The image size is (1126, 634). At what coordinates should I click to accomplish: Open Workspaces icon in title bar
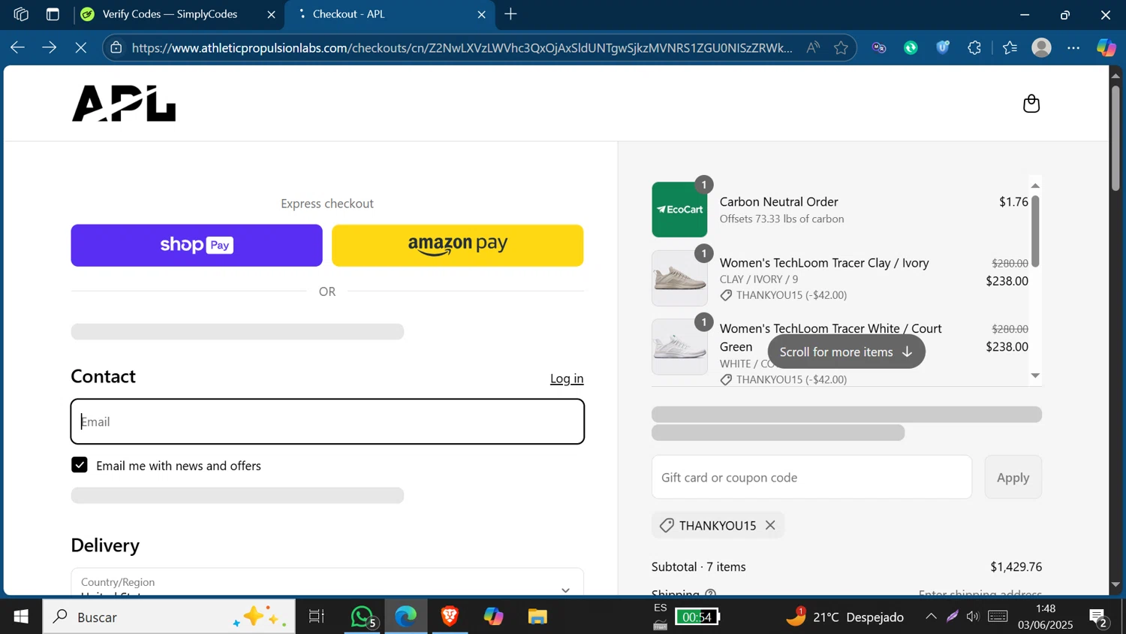(21, 14)
